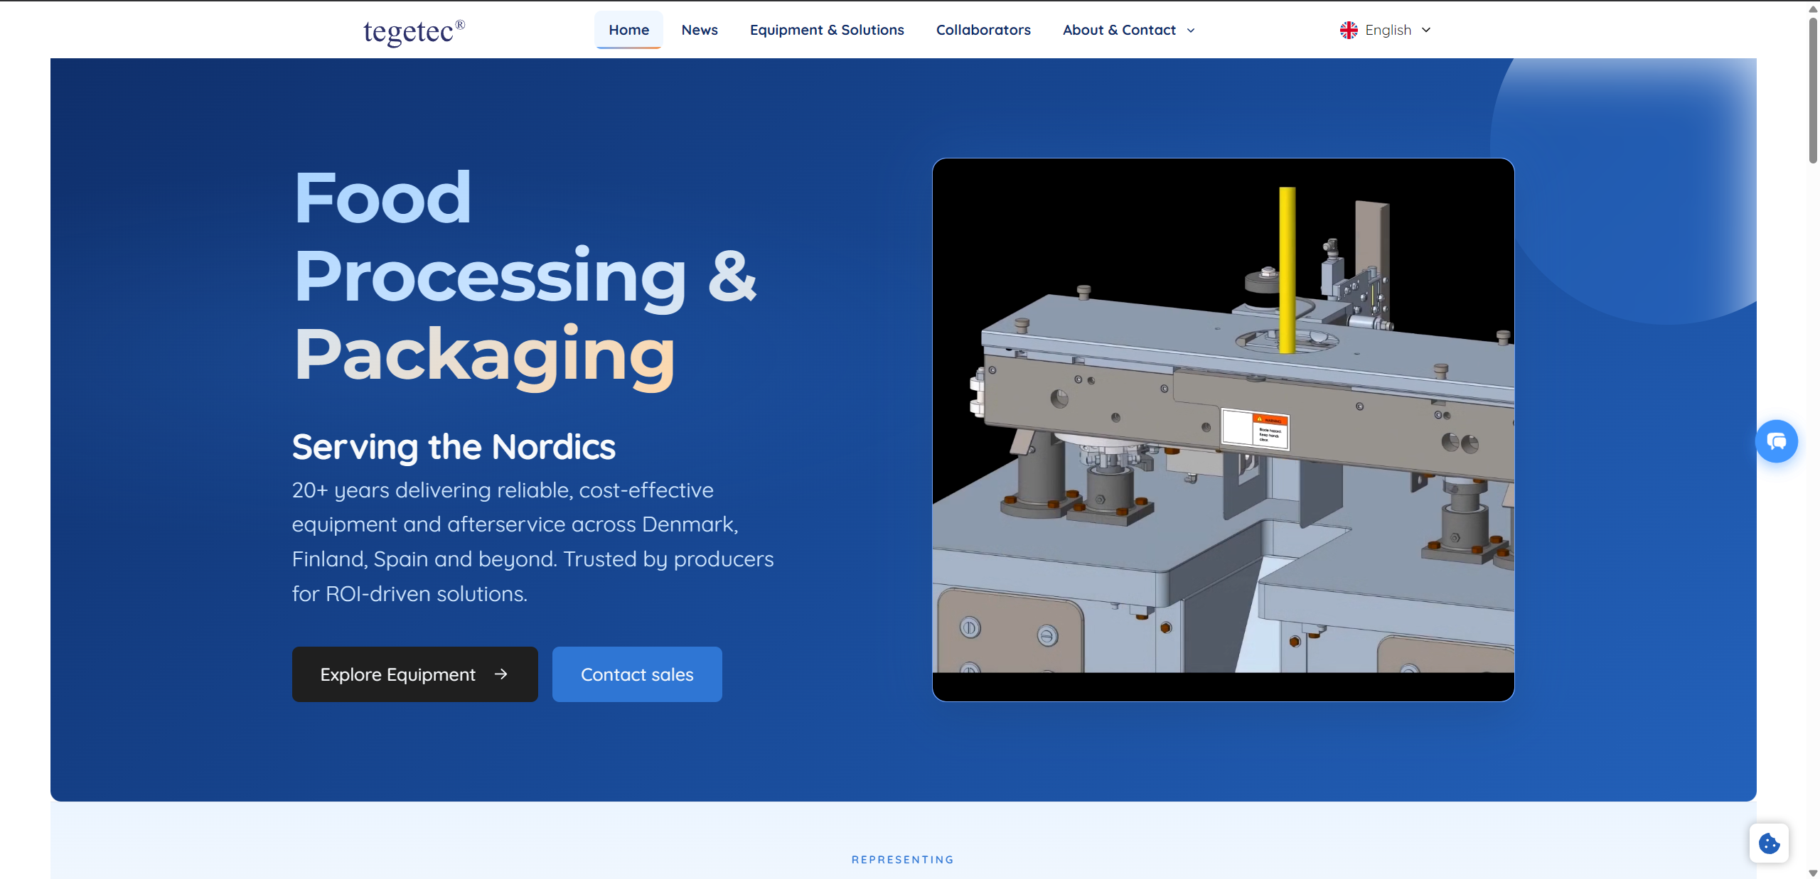Image resolution: width=1820 pixels, height=879 pixels.
Task: Click the REPRESENTING section heading
Action: click(901, 859)
